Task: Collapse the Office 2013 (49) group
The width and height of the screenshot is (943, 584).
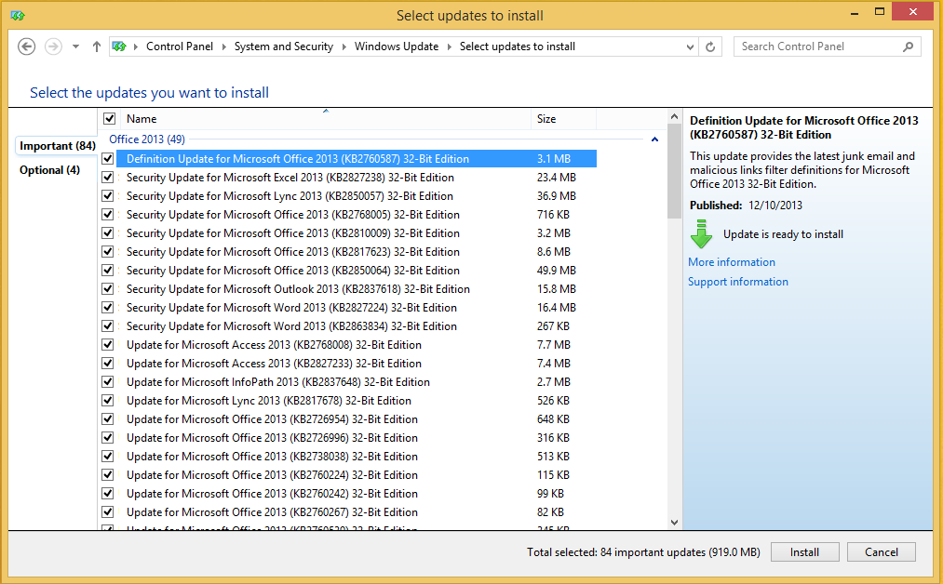Action: click(655, 139)
